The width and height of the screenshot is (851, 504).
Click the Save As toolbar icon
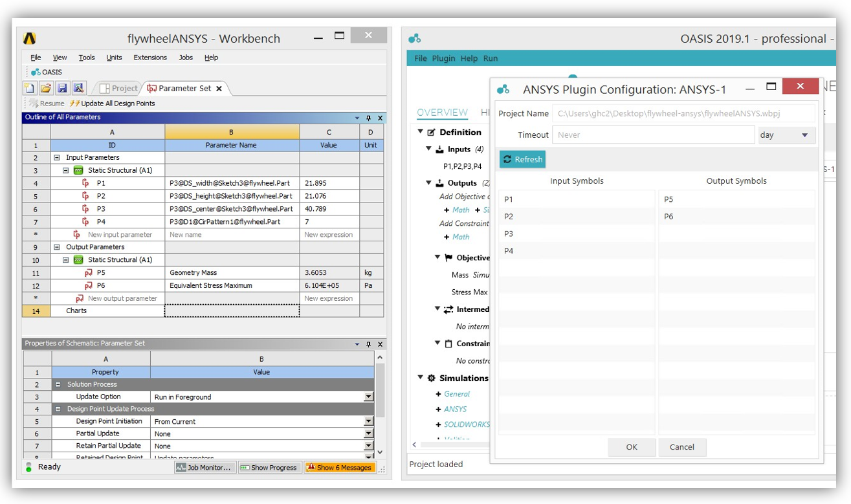(78, 88)
